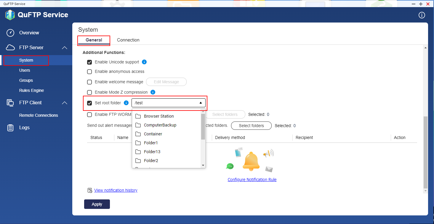Show info tip for Set root folder
The image size is (434, 224).
pyautogui.click(x=126, y=103)
